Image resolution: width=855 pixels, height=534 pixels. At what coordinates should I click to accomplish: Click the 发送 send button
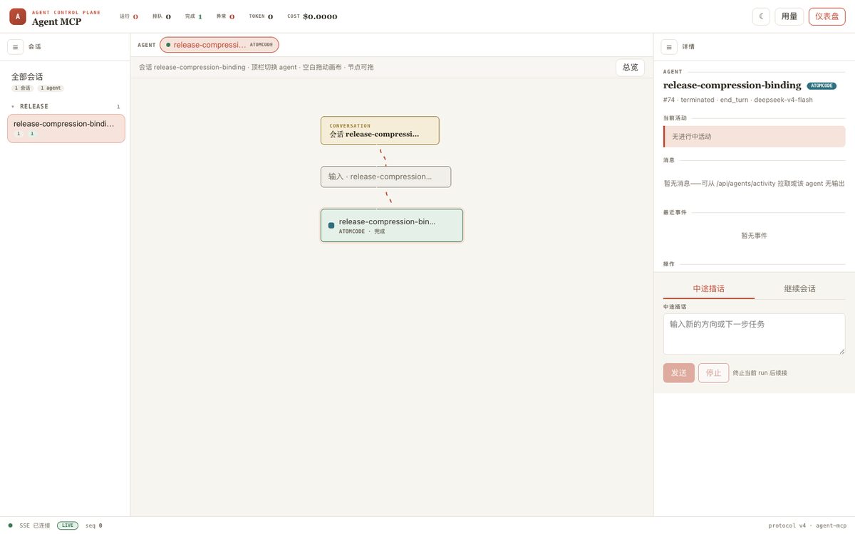point(679,372)
